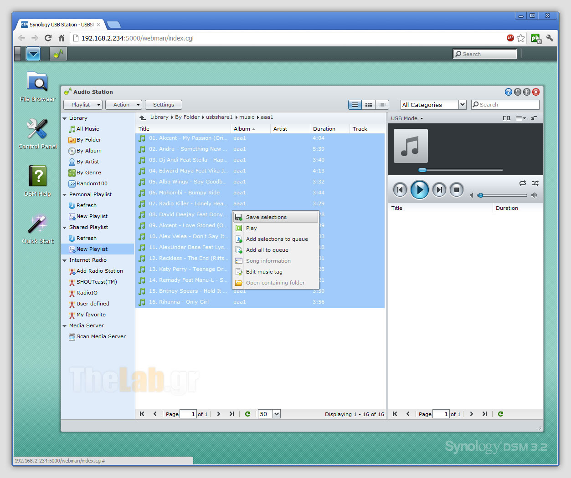Select By Artist in the library
This screenshot has width=571, height=478.
tap(87, 162)
